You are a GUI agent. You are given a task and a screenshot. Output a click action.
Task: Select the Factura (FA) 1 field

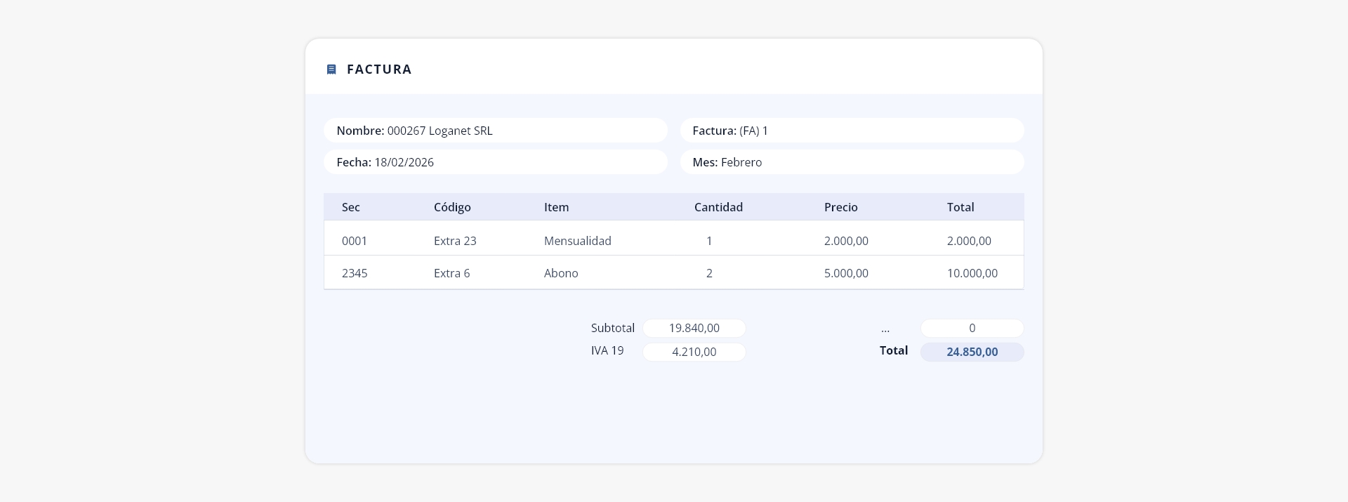tap(852, 131)
